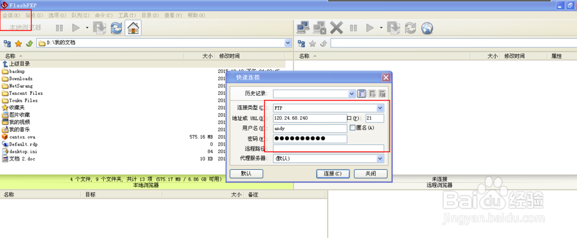
Task: Click the remote connect computers icon
Action: point(302,28)
